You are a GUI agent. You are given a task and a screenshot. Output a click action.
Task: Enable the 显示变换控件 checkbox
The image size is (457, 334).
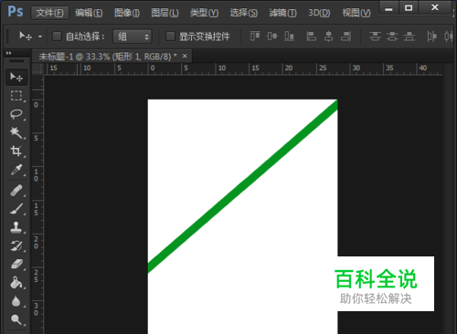(x=170, y=37)
